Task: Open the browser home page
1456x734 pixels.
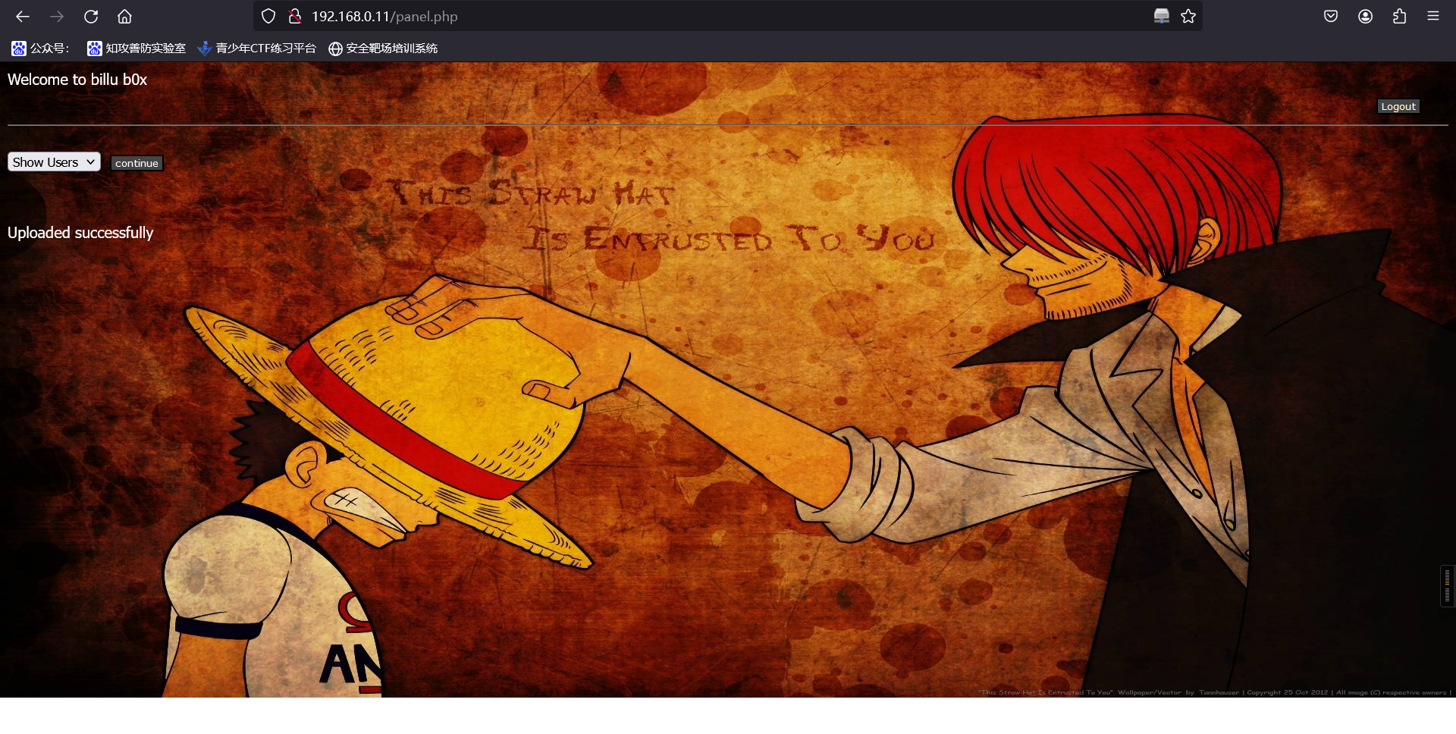Action: click(125, 16)
